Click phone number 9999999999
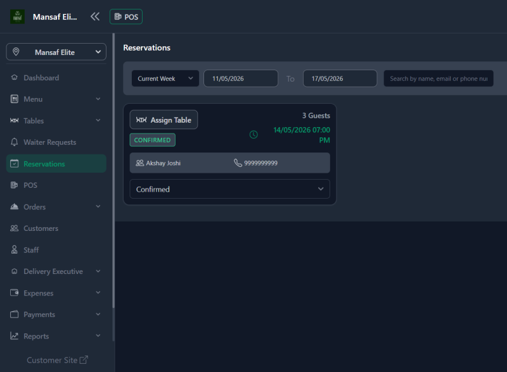This screenshot has width=507, height=372. [260, 163]
